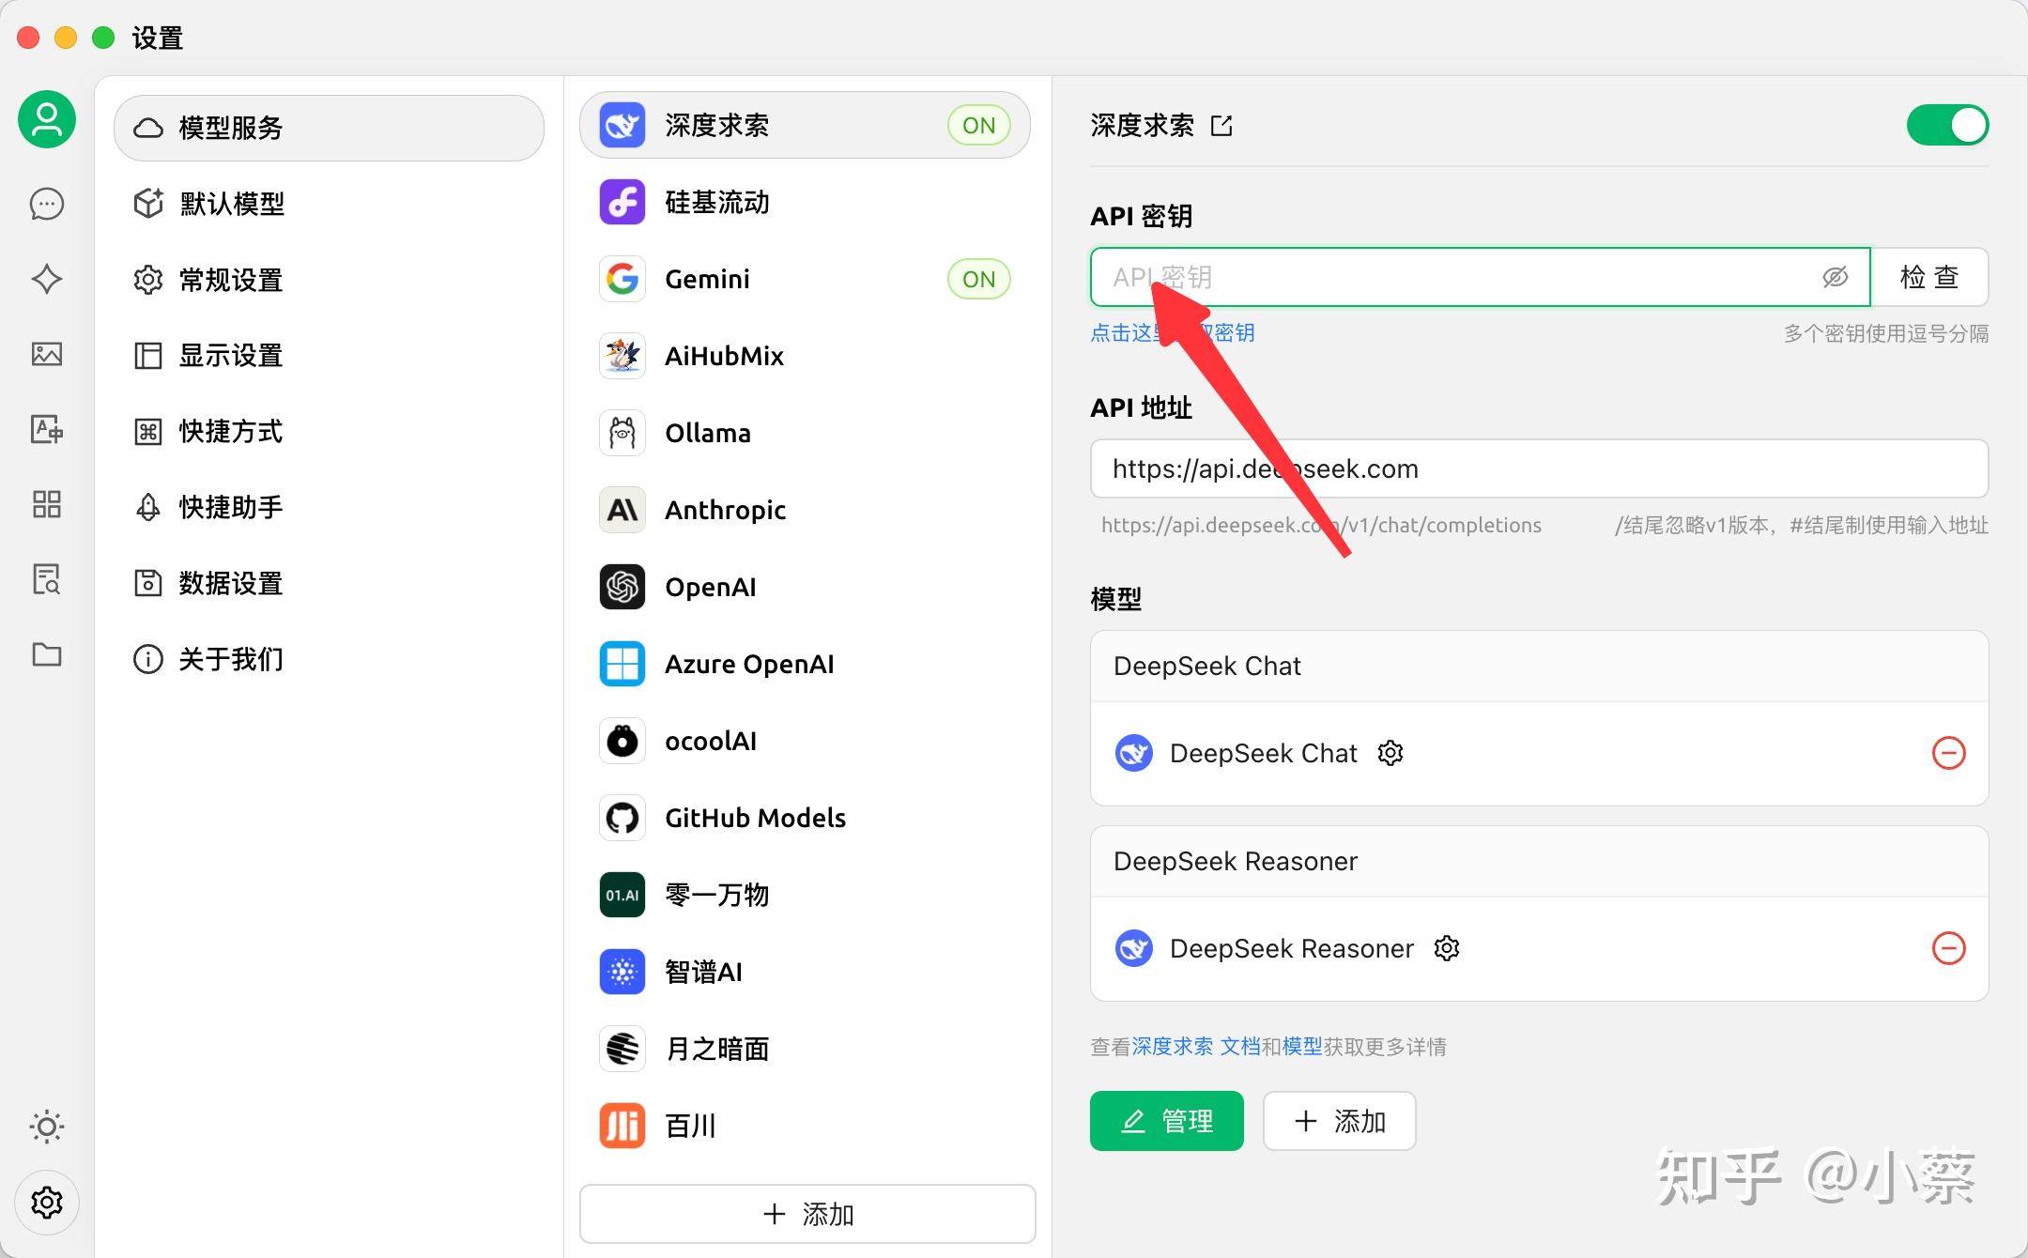
Task: Select the 深度求索 provider entry
Action: coord(805,125)
